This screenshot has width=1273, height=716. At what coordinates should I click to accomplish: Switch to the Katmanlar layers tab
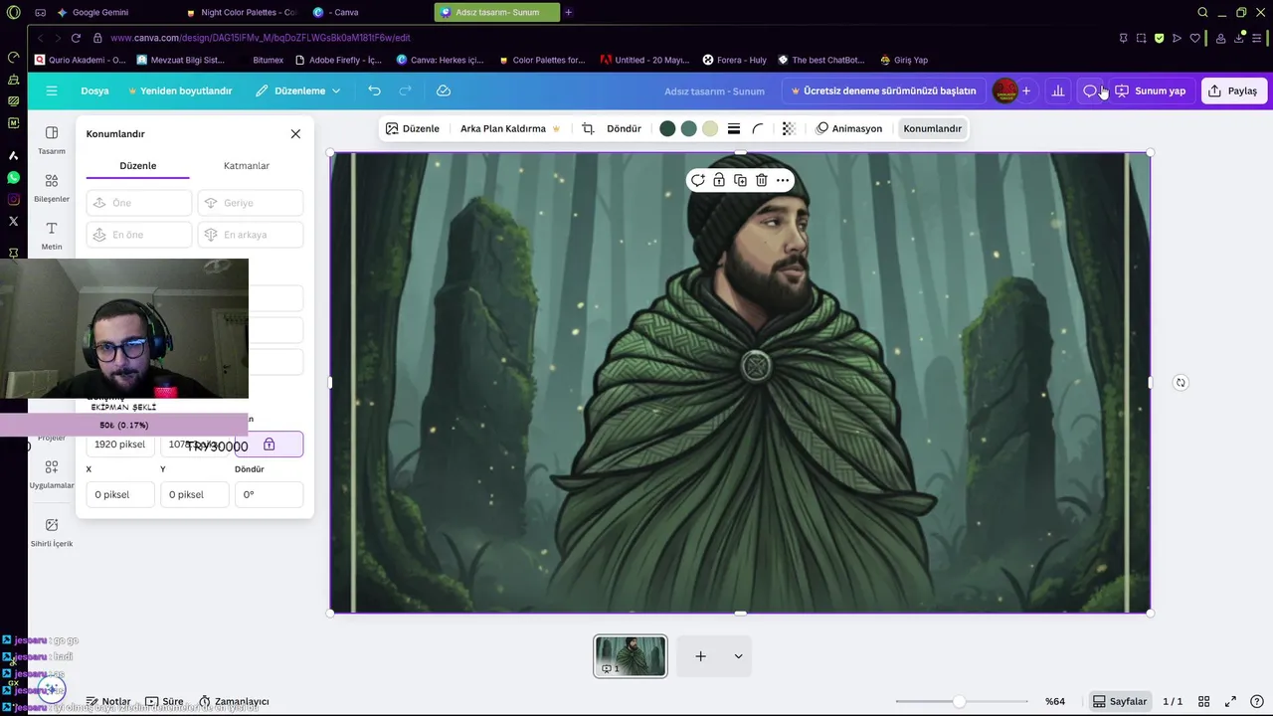tap(247, 166)
